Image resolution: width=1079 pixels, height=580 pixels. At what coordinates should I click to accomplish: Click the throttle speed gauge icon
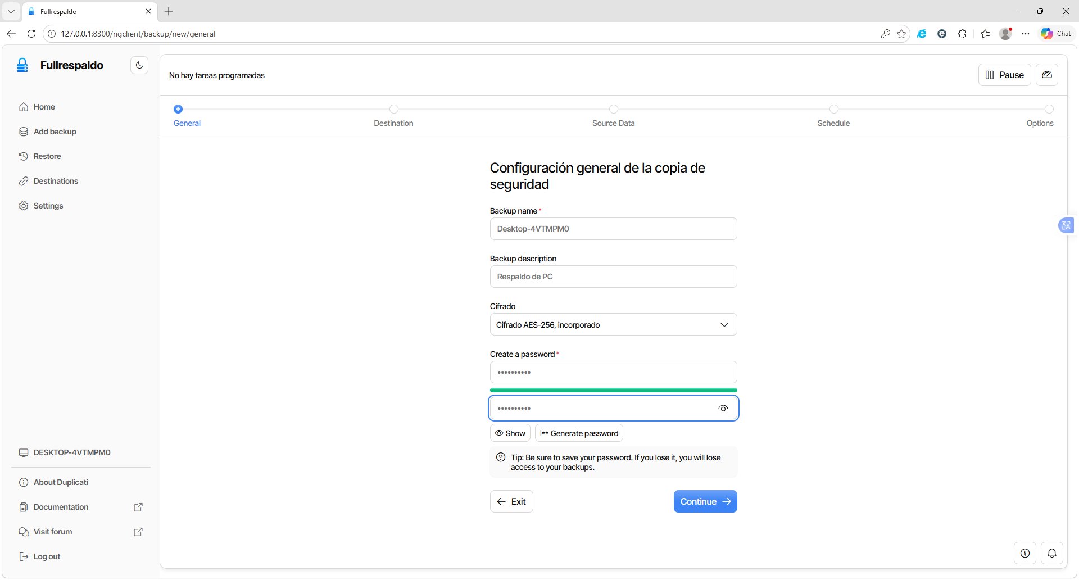tap(1047, 75)
